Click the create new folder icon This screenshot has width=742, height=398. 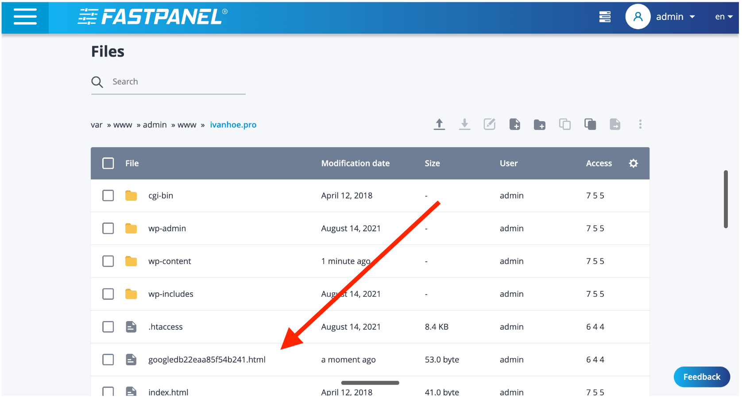coord(539,124)
